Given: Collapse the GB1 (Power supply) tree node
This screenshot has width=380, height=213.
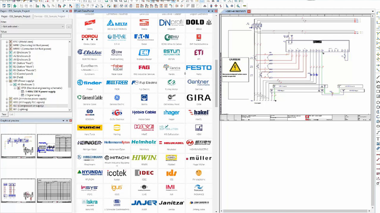Looking at the screenshot, I should [x=7, y=80].
